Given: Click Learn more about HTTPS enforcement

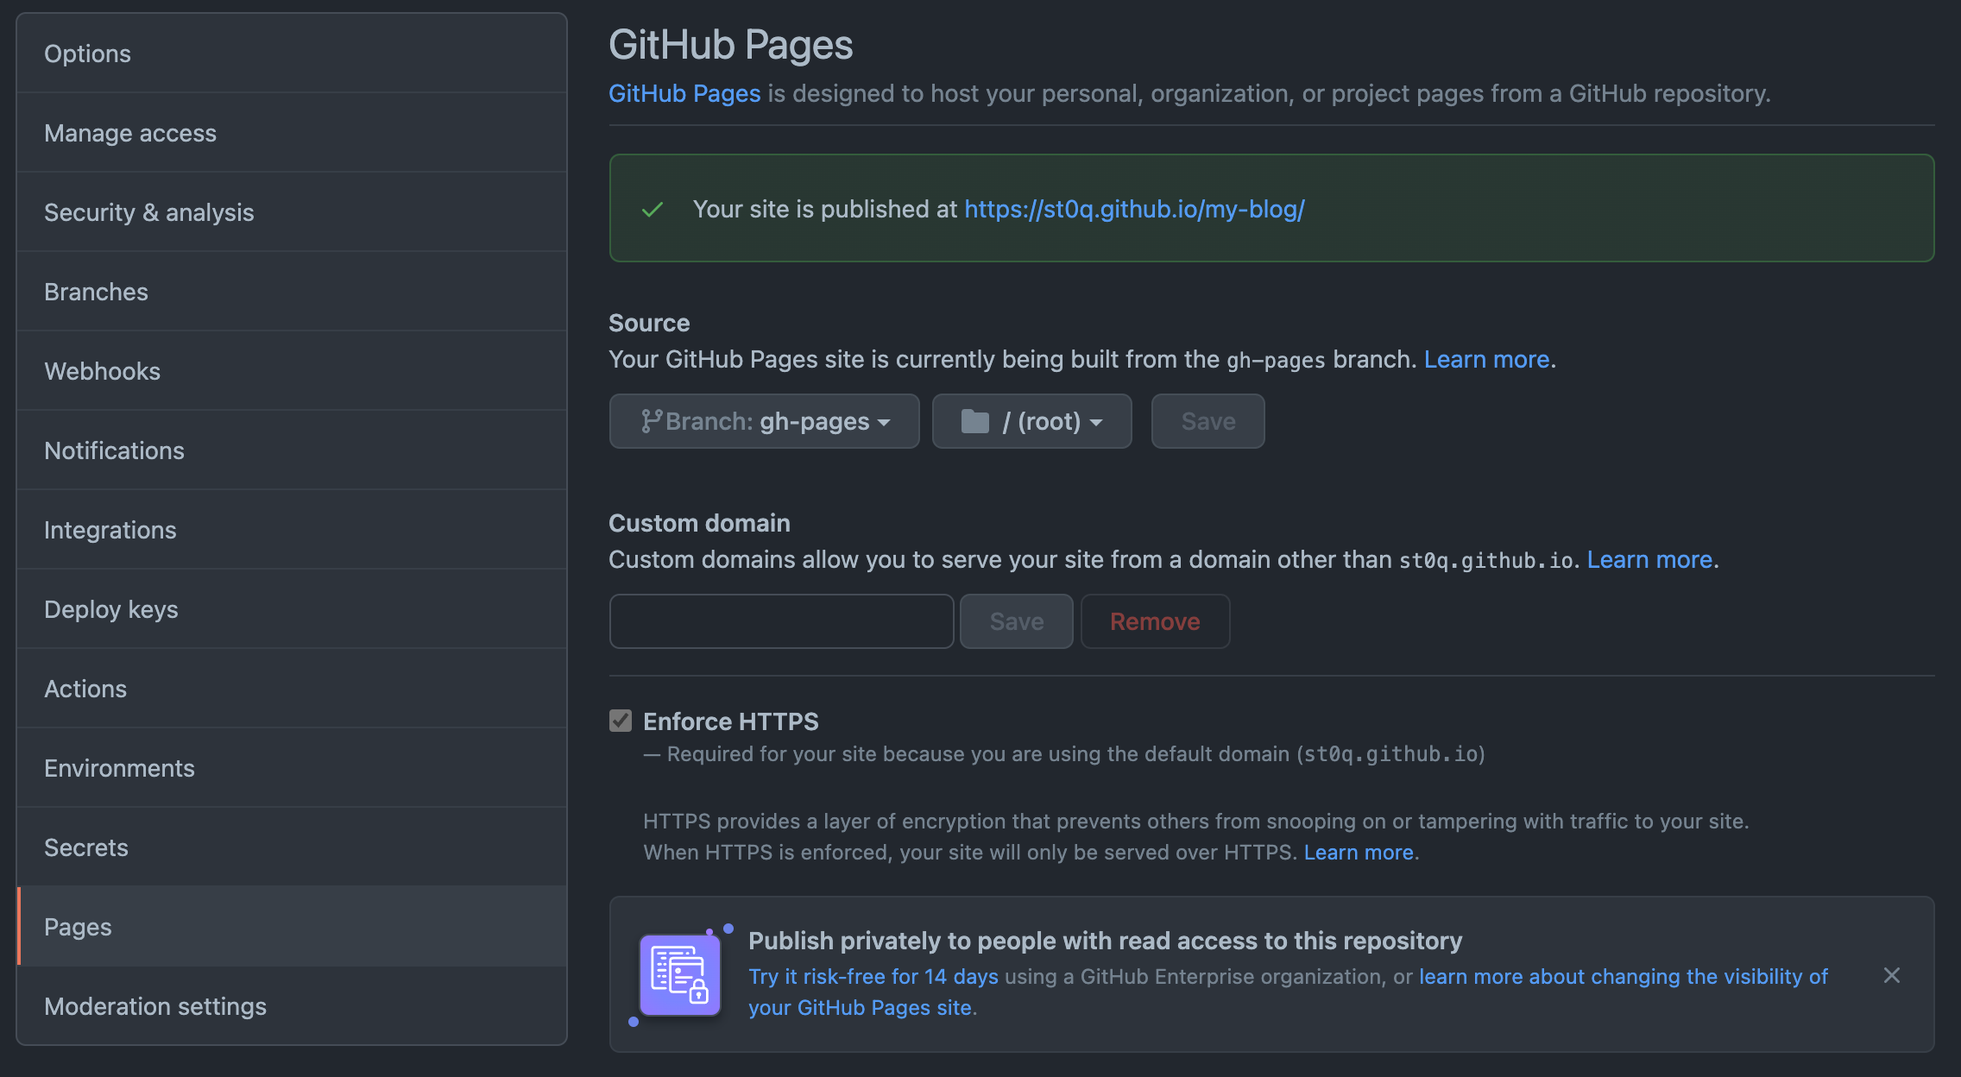Looking at the screenshot, I should pos(1359,853).
